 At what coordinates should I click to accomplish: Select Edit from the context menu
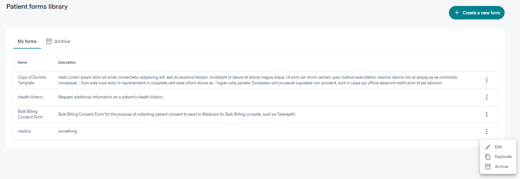click(x=498, y=147)
